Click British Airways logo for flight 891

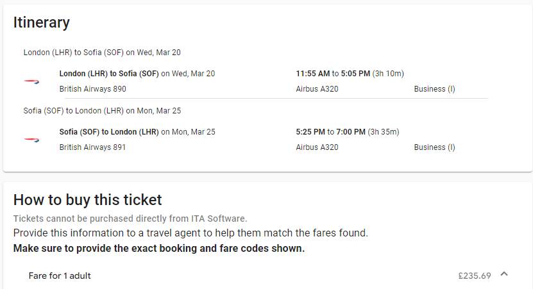point(31,140)
